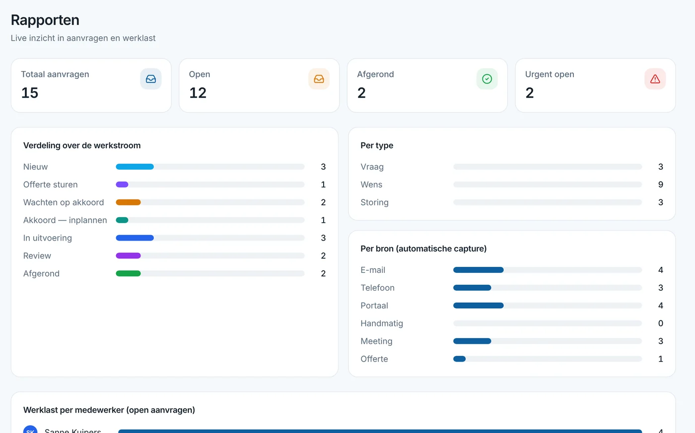Screen dimensions: 695x433
Task: Click the red warning icon on Urgent open card
Action: click(655, 79)
